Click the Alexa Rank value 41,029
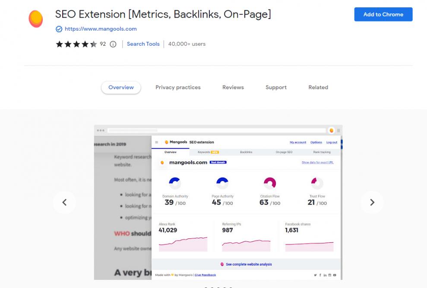 [168, 230]
